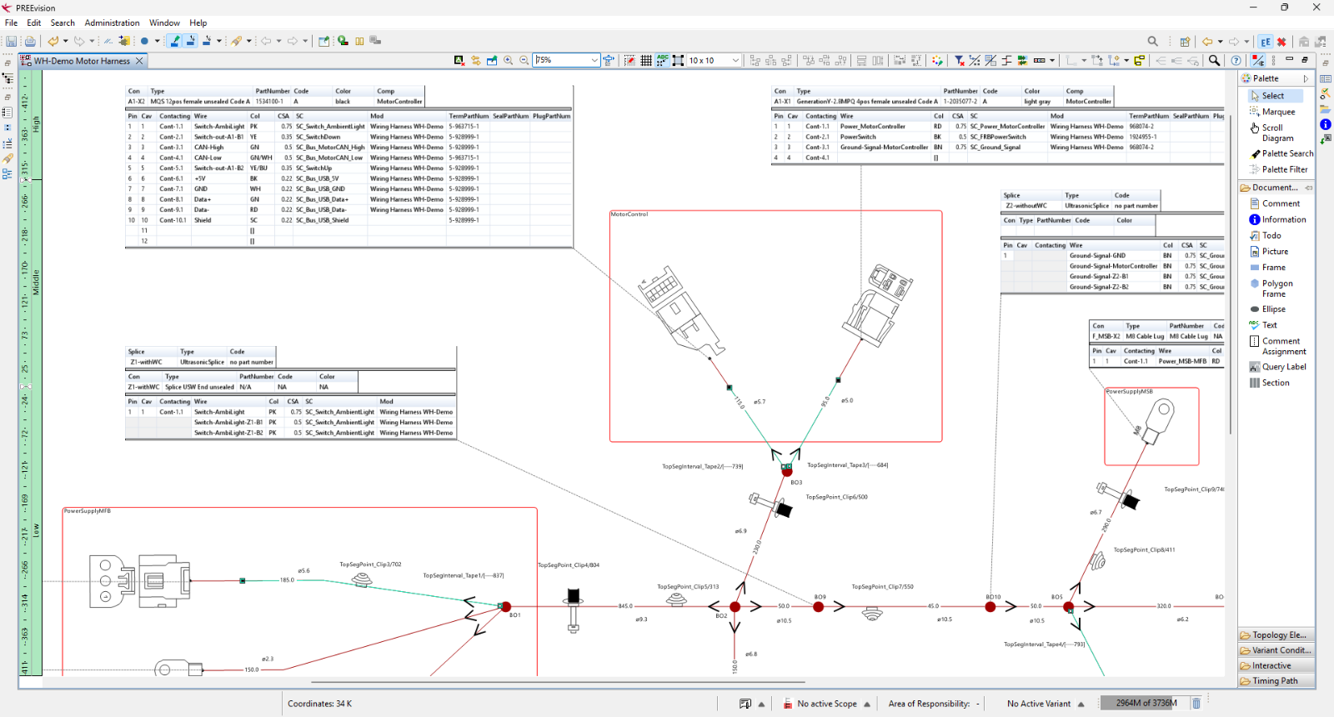Toggle the ABC label display icon
This screenshot has width=1334, height=717.
click(662, 60)
